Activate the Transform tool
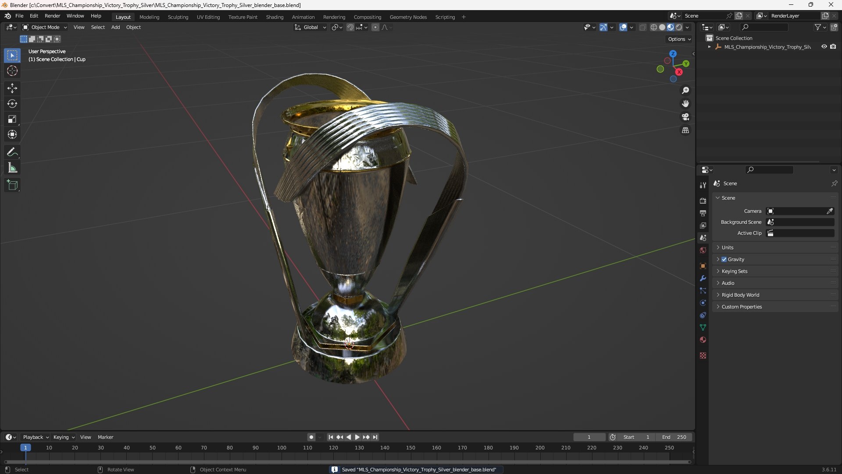Viewport: 842px width, 474px height. point(12,134)
